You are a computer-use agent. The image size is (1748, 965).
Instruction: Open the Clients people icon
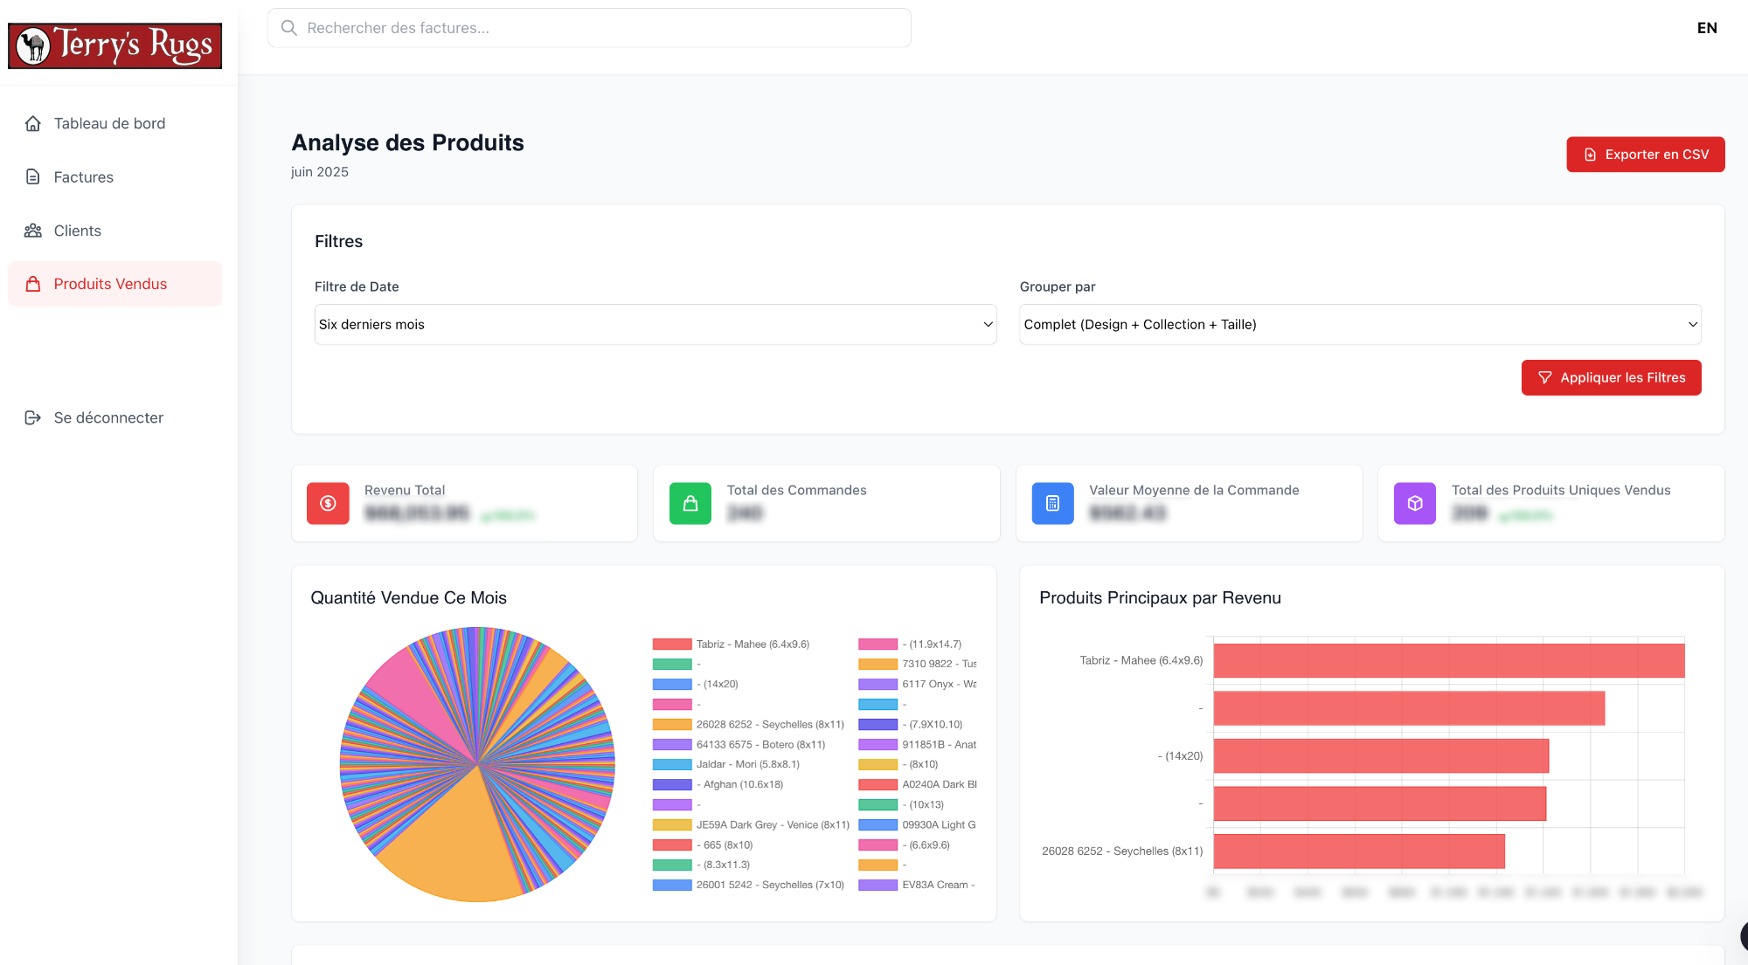(x=32, y=230)
